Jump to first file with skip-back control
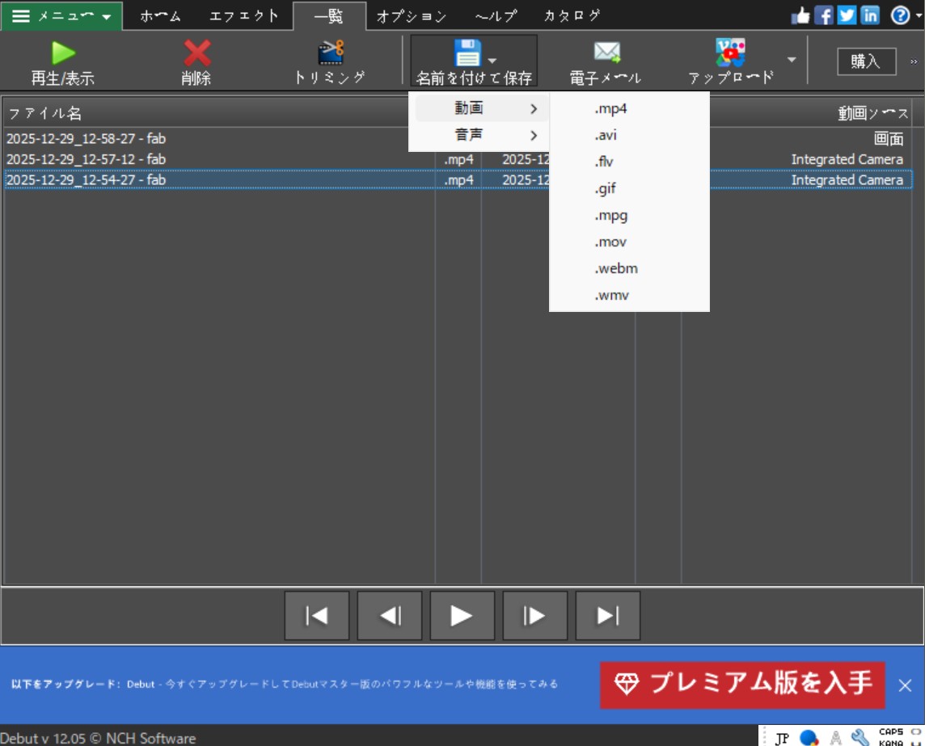 pyautogui.click(x=317, y=615)
